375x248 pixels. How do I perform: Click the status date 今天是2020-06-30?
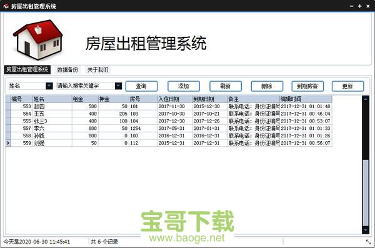(26, 242)
